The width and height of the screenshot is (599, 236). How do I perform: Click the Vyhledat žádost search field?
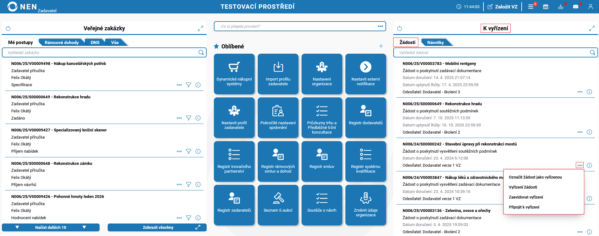(496, 52)
